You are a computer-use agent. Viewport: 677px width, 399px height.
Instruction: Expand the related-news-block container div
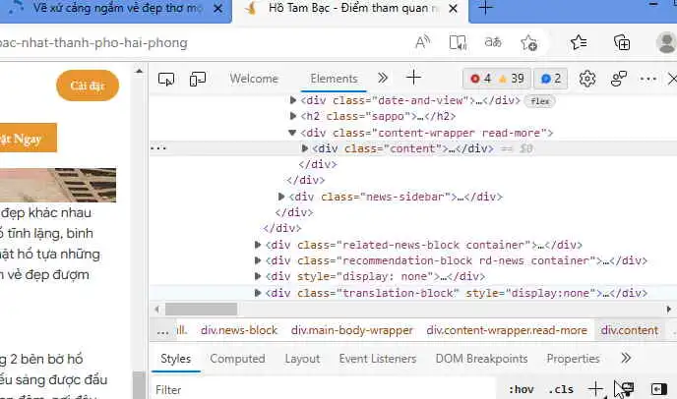click(258, 245)
